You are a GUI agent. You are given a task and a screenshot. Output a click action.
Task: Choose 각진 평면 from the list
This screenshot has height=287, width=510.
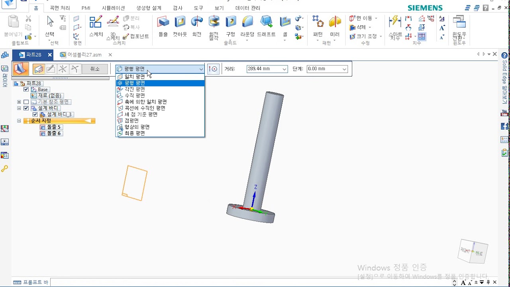tap(160, 89)
